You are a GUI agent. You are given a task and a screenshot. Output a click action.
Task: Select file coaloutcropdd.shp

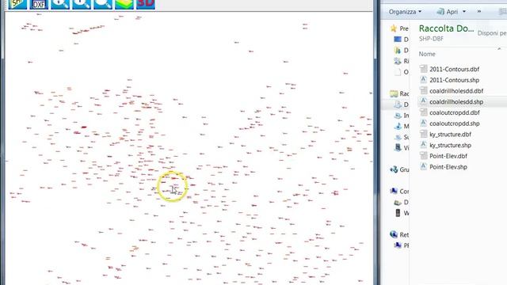coord(454,123)
